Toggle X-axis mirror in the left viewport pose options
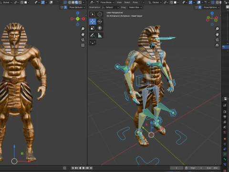This screenshot has height=172, width=229. [x=65, y=7]
